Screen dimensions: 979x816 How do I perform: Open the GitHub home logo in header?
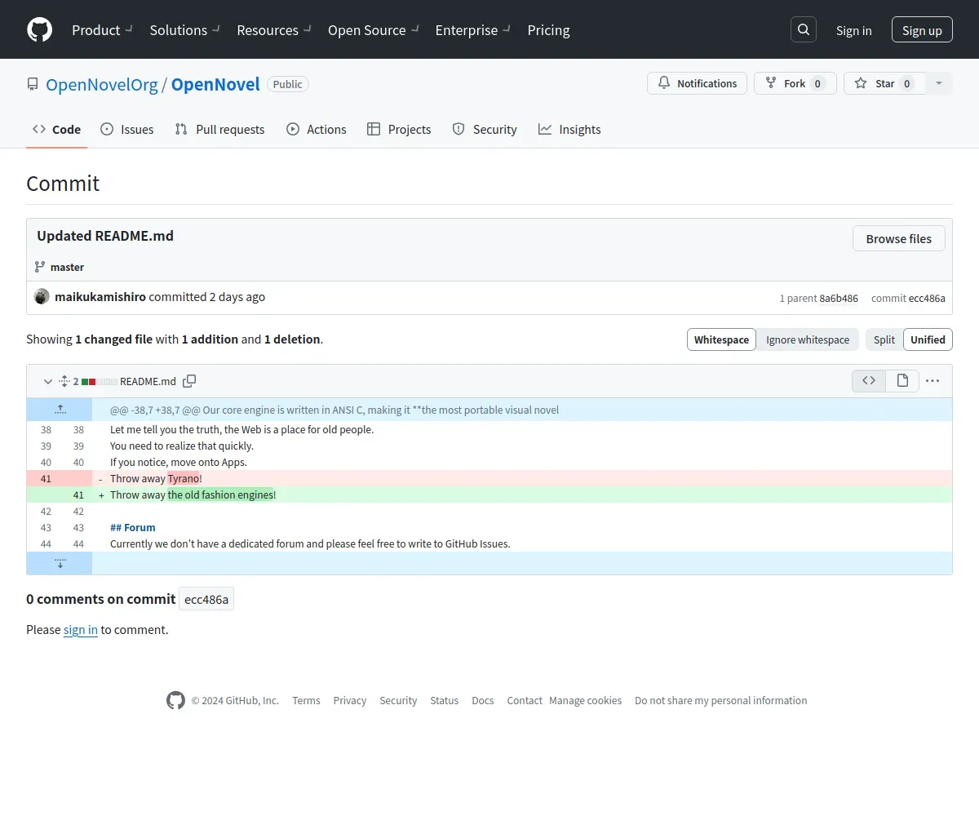pyautogui.click(x=40, y=30)
